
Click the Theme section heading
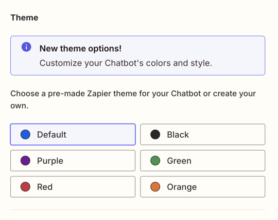coord(24,17)
